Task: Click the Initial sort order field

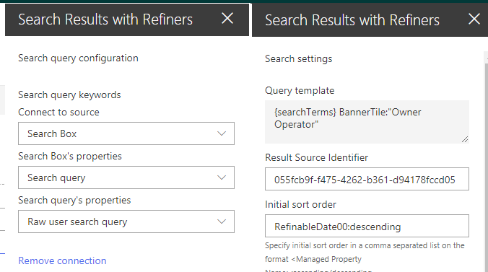Action: (x=367, y=226)
